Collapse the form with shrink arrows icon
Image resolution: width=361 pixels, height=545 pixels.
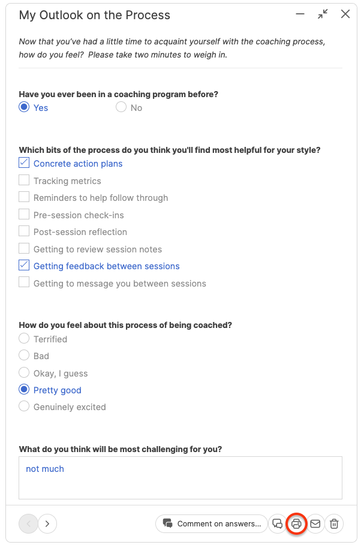click(323, 14)
